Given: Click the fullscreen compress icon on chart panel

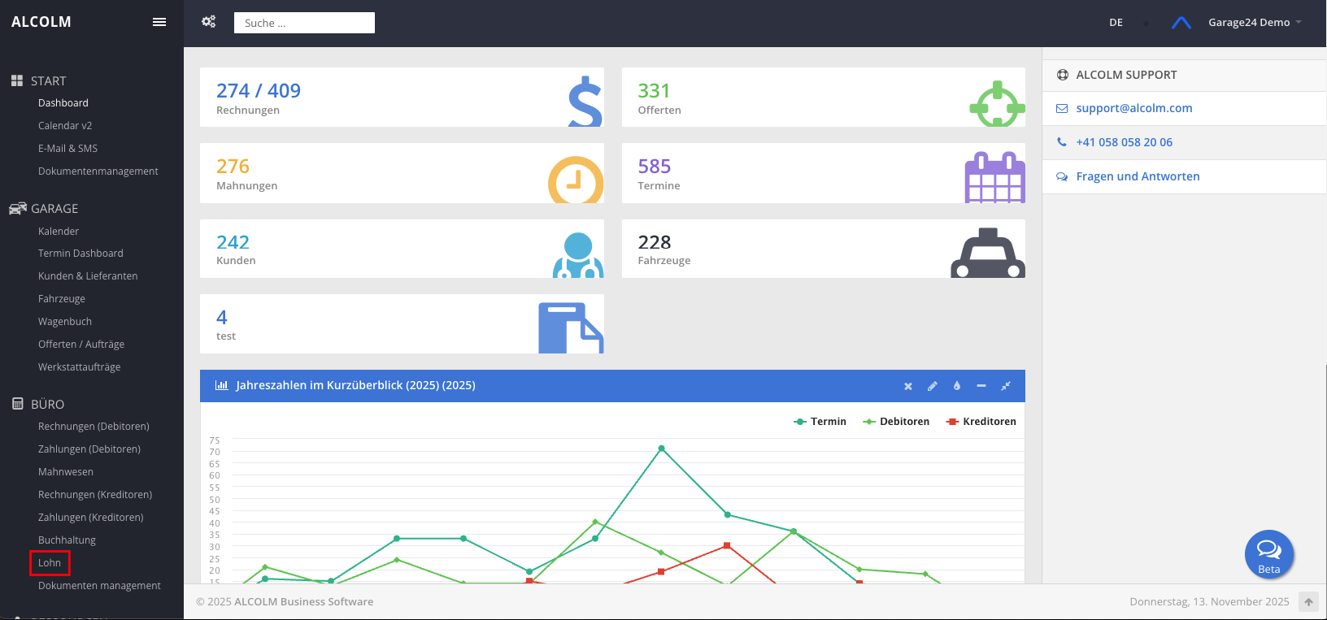Looking at the screenshot, I should (x=1006, y=386).
